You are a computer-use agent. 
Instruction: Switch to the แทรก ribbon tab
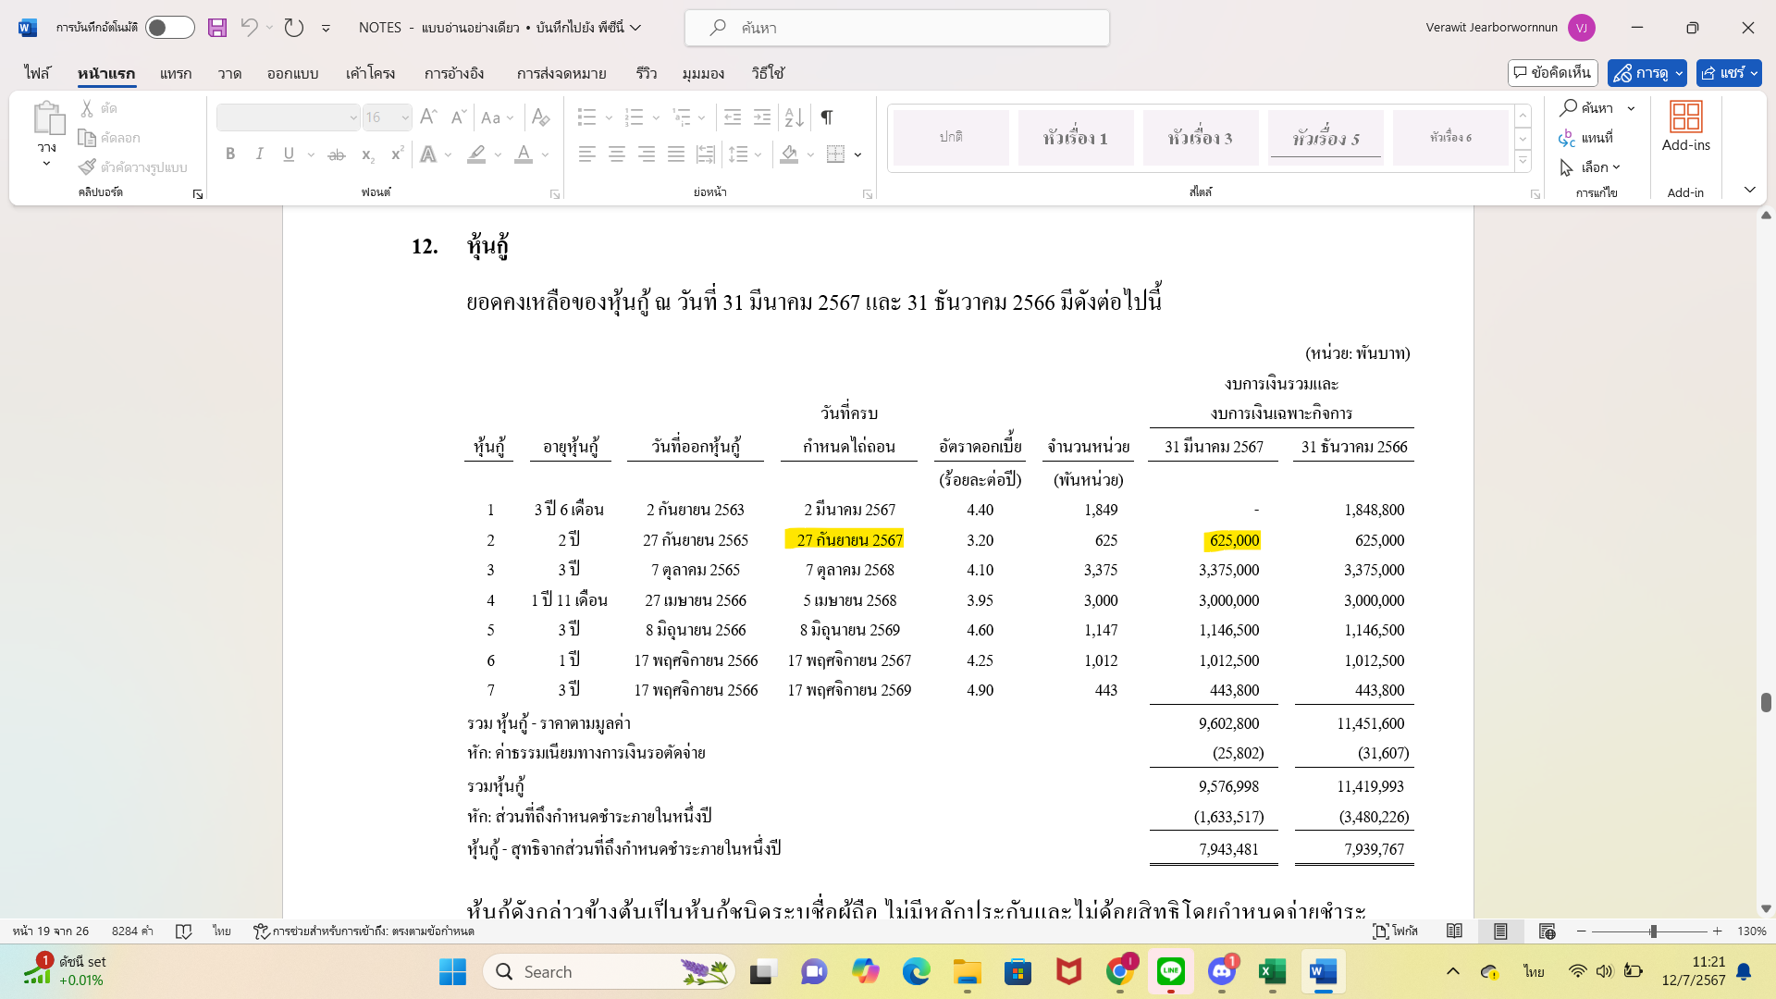tap(176, 73)
